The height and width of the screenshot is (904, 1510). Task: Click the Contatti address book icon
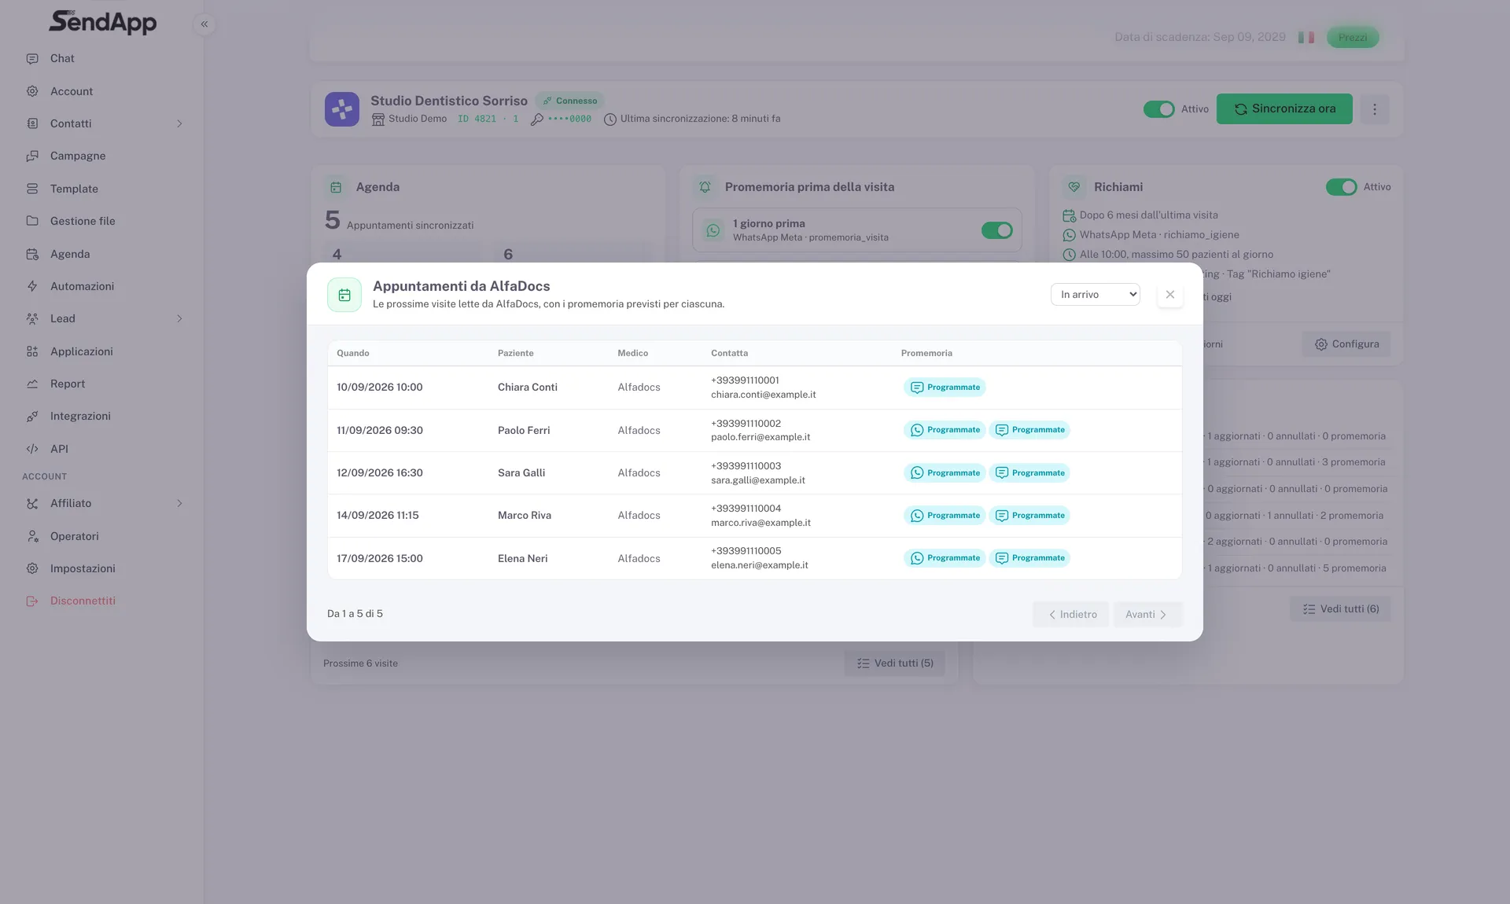pos(32,123)
